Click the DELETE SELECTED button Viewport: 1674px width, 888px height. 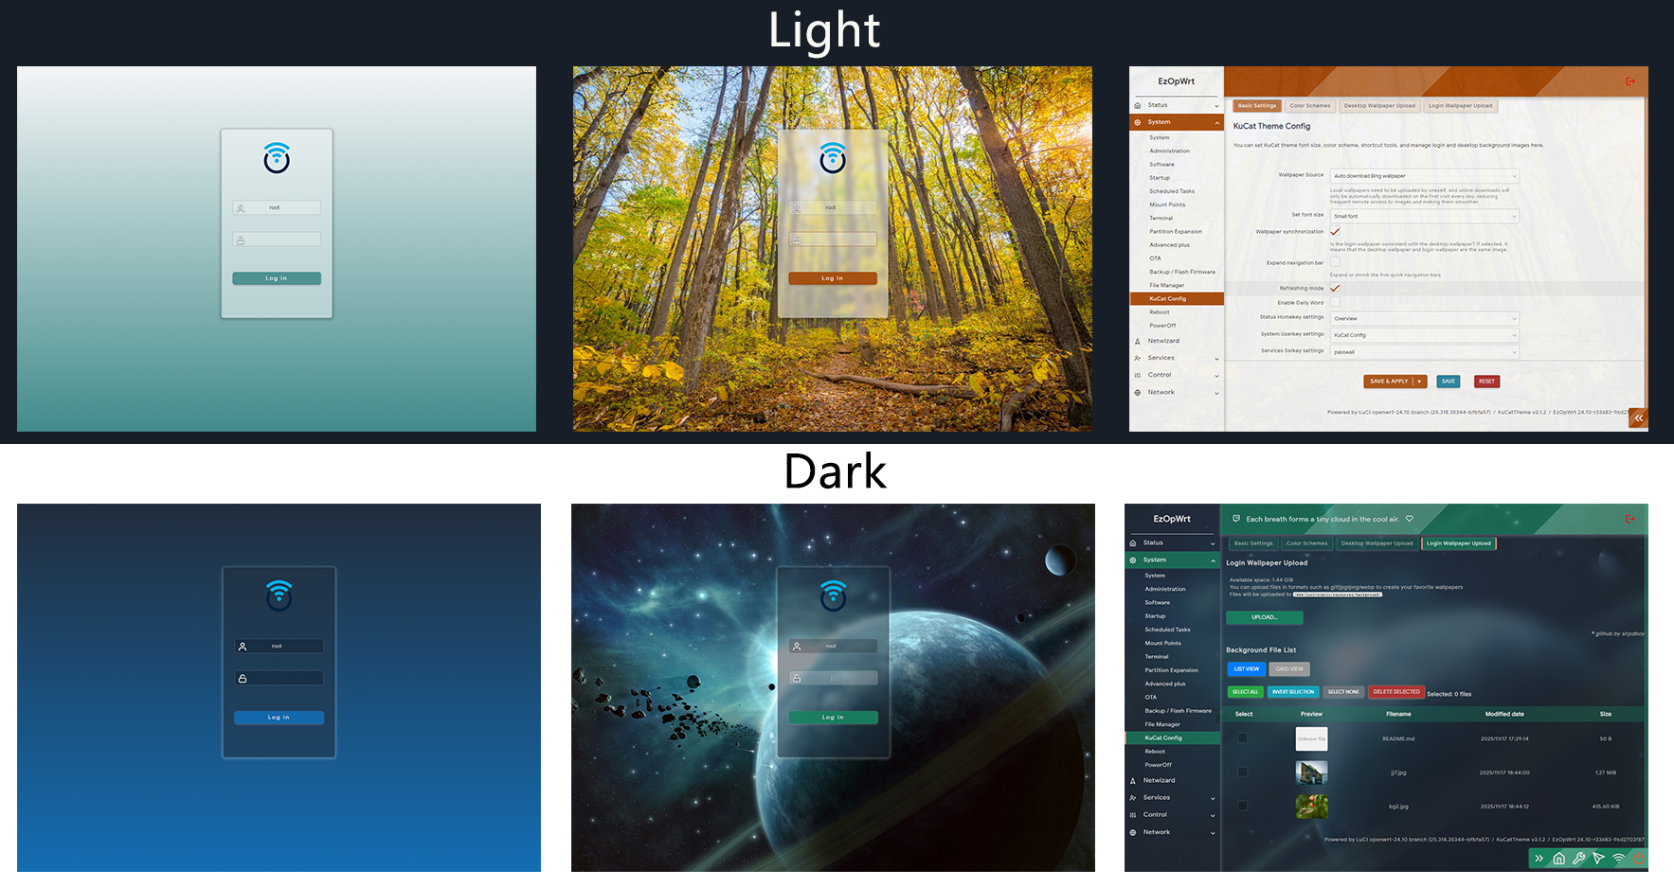[x=1397, y=691]
